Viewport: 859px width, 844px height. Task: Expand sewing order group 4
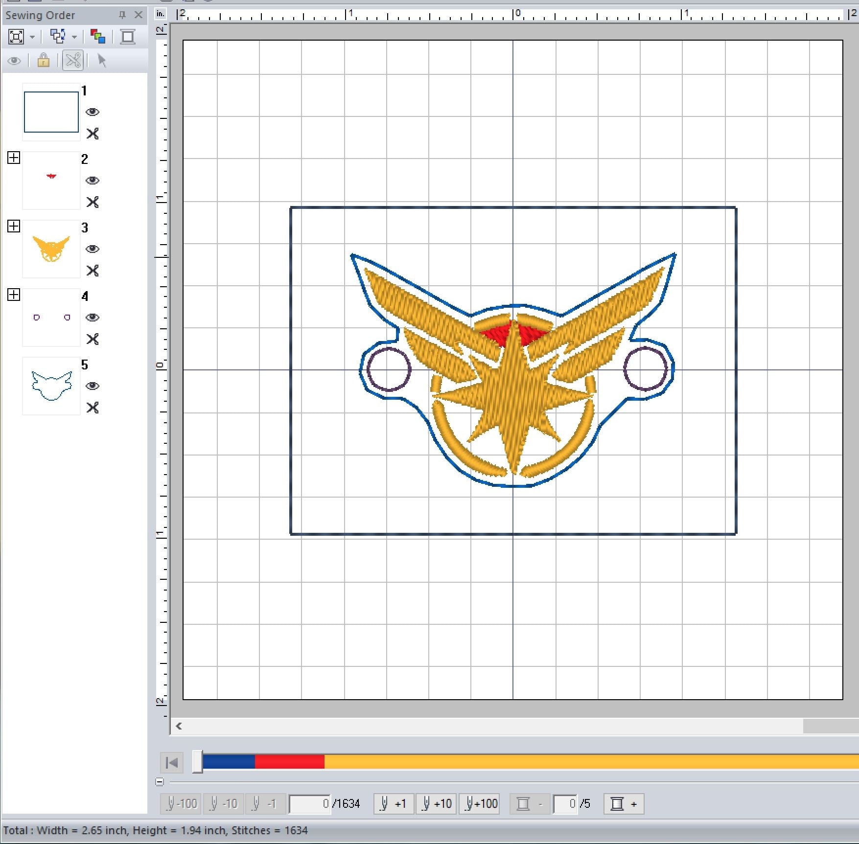coord(14,295)
